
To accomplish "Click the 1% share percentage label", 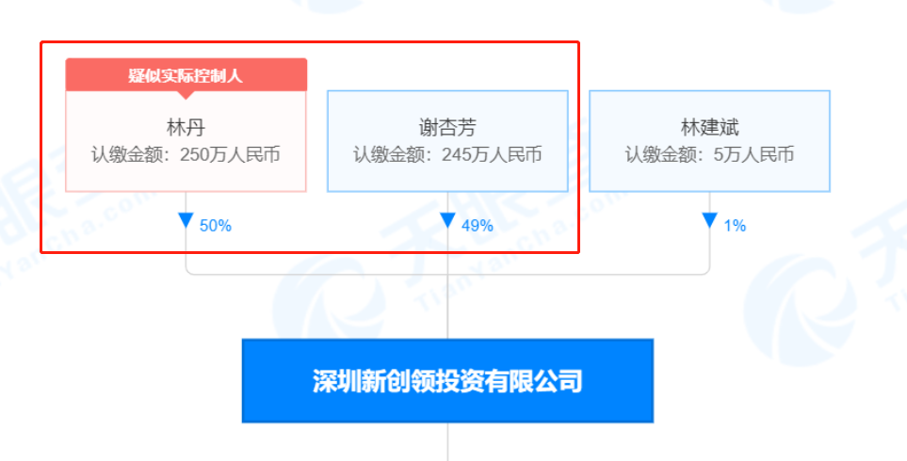I will 736,226.
